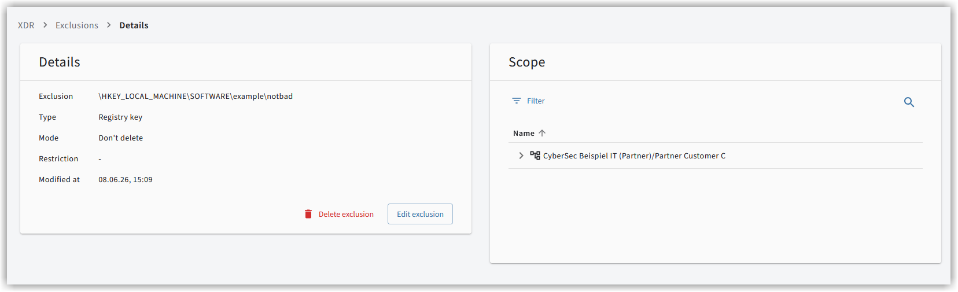Click the Registry key type value
The width and height of the screenshot is (958, 292).
(120, 117)
